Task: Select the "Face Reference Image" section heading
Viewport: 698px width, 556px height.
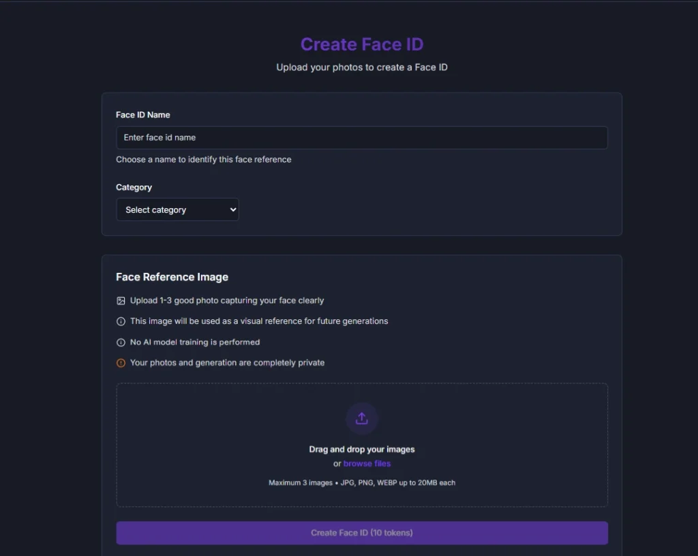Action: [172, 277]
